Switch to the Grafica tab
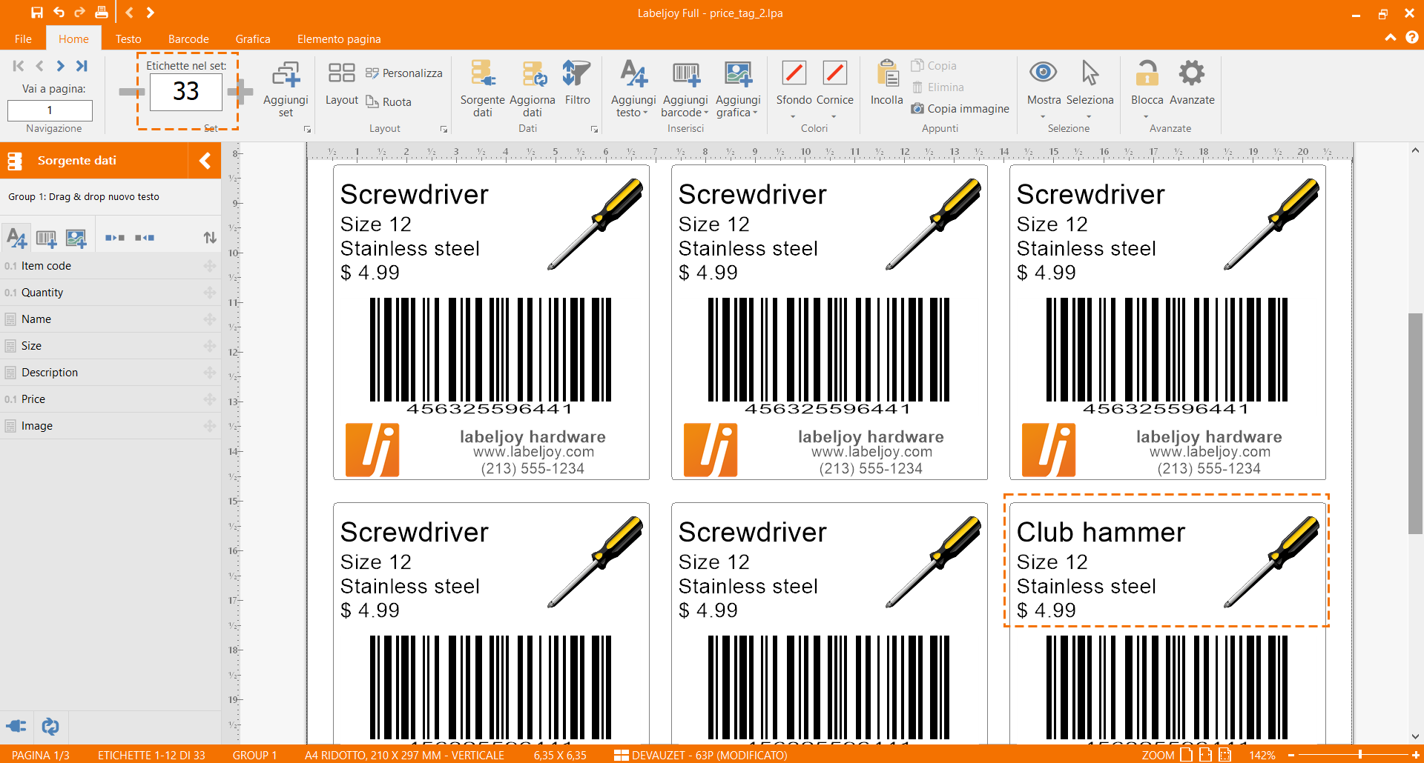Viewport: 1424px width, 763px height. 253,39
